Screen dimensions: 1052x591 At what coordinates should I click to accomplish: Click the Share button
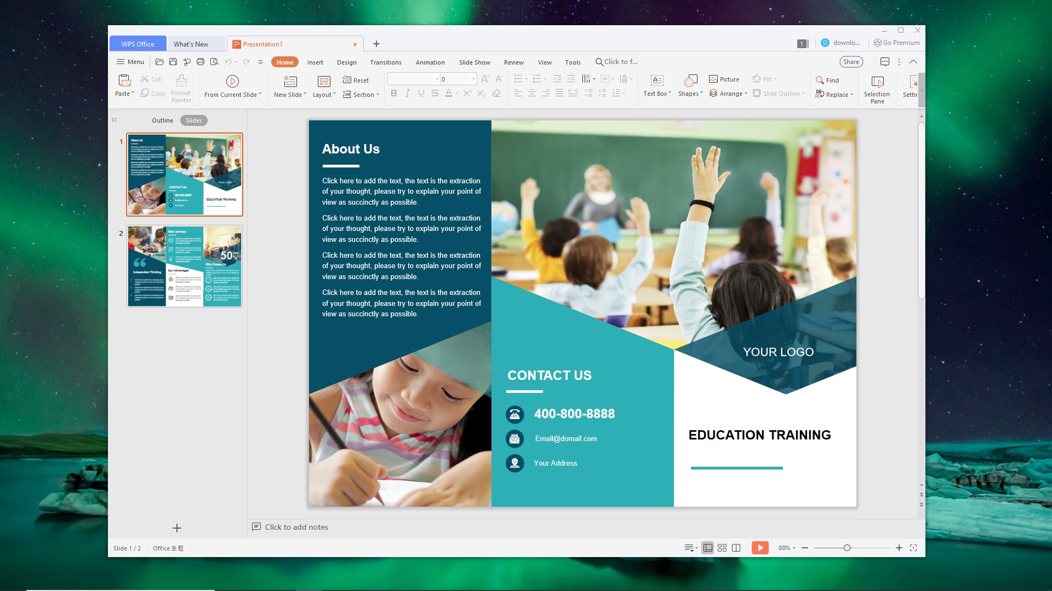click(850, 61)
